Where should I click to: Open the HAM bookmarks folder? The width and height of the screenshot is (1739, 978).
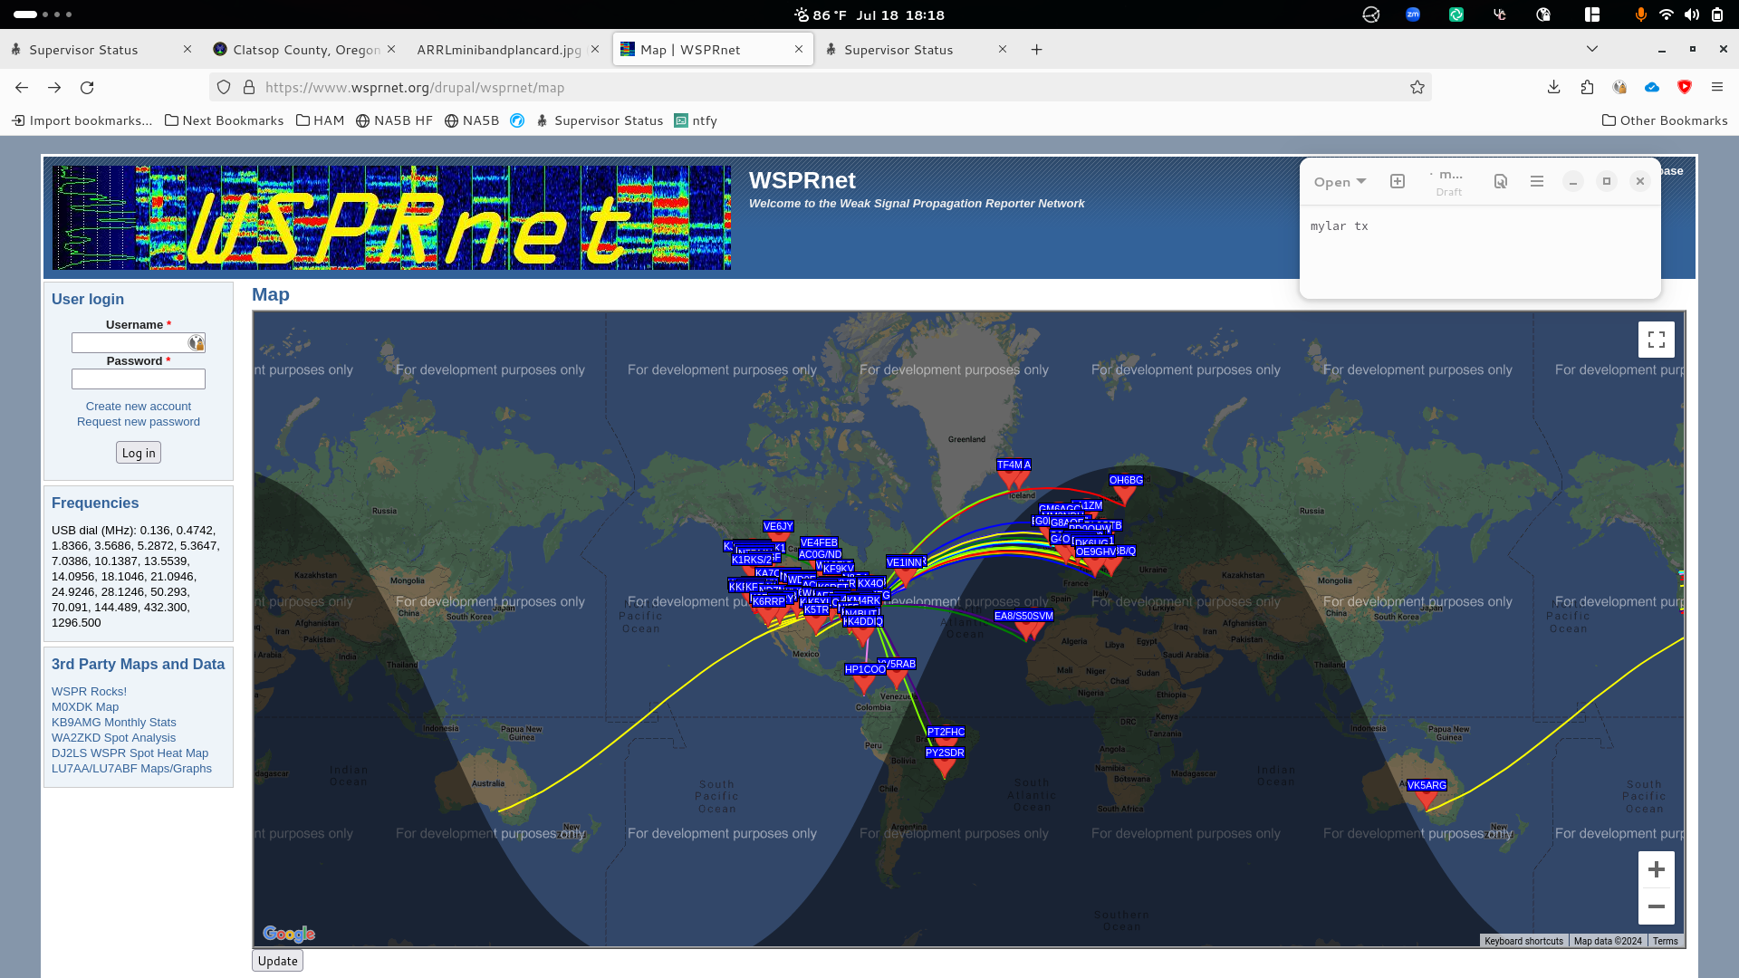tap(320, 120)
